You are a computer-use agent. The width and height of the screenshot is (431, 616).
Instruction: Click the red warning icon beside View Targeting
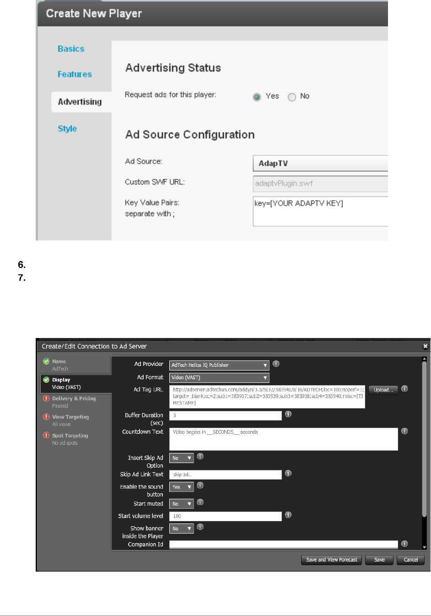(46, 417)
